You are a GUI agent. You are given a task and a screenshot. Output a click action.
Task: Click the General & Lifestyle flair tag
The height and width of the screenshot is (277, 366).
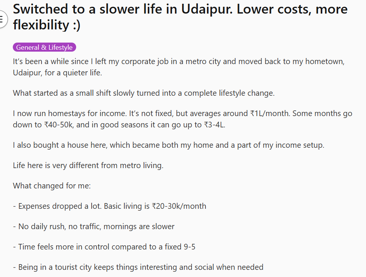[44, 47]
